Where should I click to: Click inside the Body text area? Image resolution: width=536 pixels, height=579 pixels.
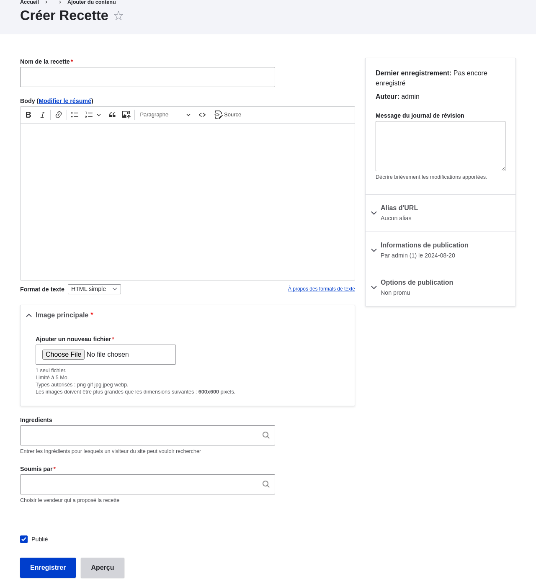point(188,202)
